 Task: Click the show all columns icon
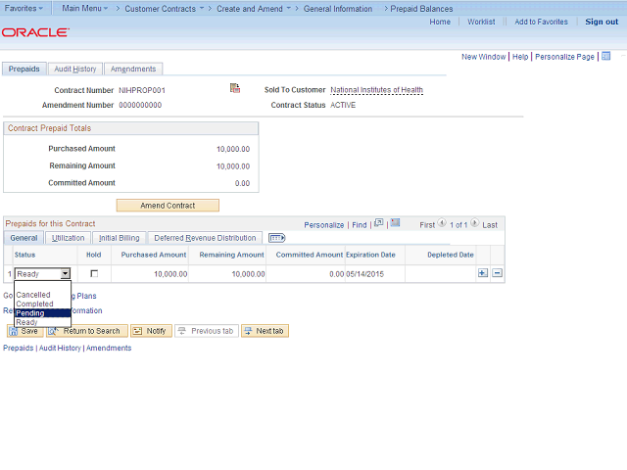tap(276, 238)
